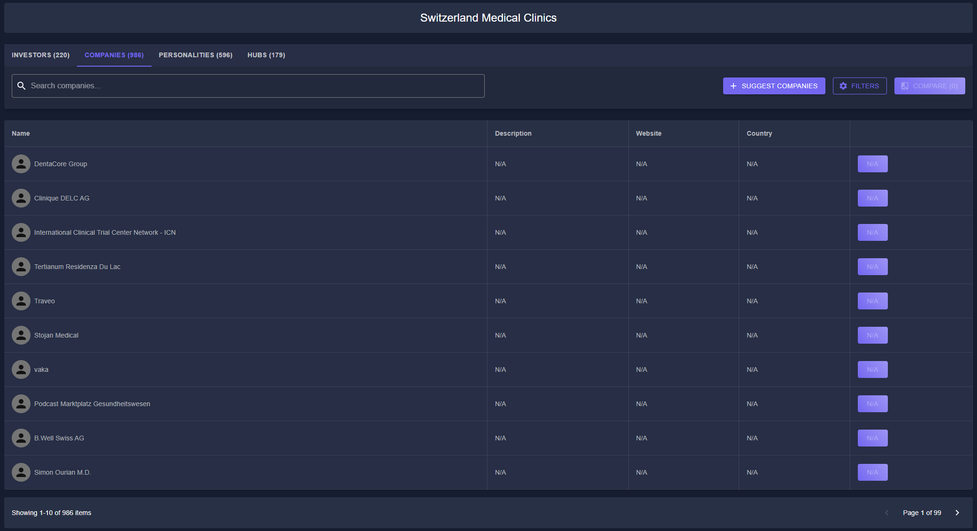Select the Companies tab

114,55
